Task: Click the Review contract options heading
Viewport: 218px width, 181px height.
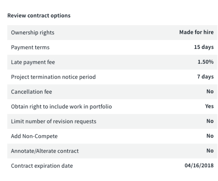Action: click(x=39, y=16)
